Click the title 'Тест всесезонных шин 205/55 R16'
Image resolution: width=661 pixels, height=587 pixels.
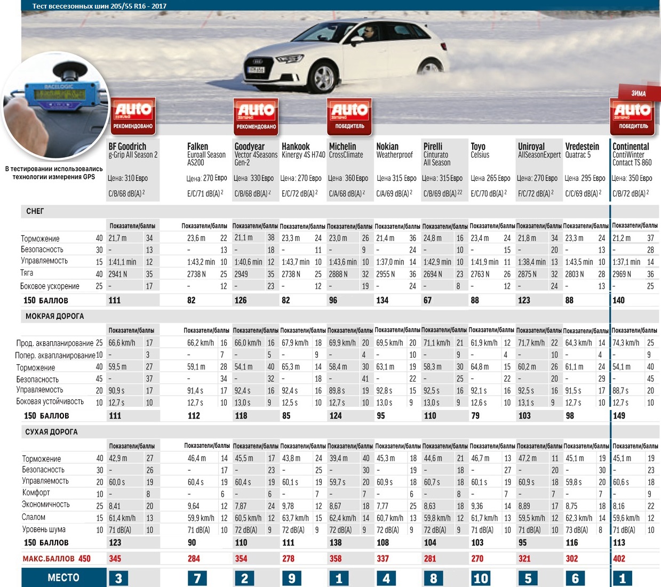99,6
